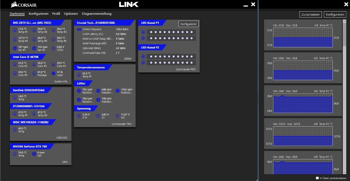Screen dimensions: 350x181
Task: Enable the "In Datei protokollieren" checkbox
Action: 317,178
